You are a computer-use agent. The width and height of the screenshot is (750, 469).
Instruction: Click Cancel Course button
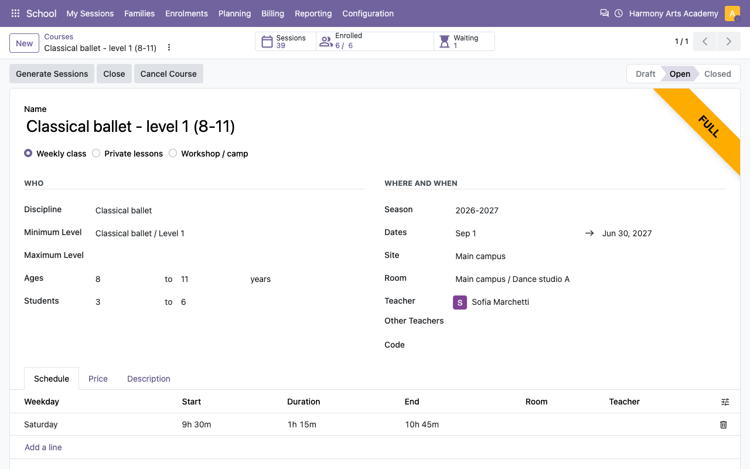pyautogui.click(x=169, y=74)
